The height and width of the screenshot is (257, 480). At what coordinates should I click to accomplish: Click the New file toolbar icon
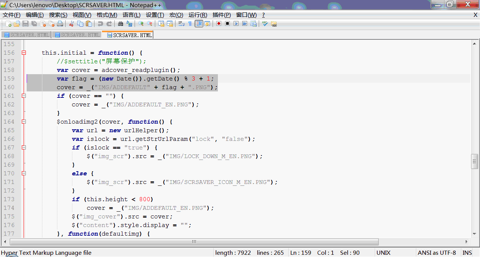click(x=8, y=24)
